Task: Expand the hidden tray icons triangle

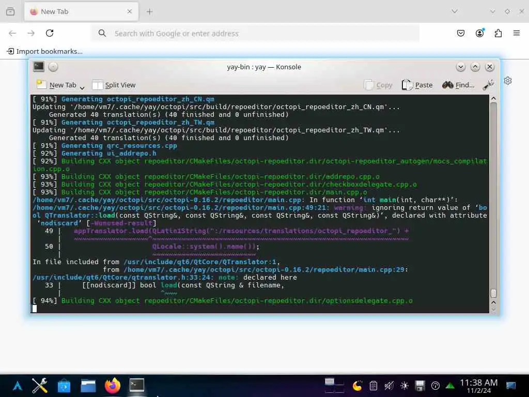Action: click(x=450, y=386)
